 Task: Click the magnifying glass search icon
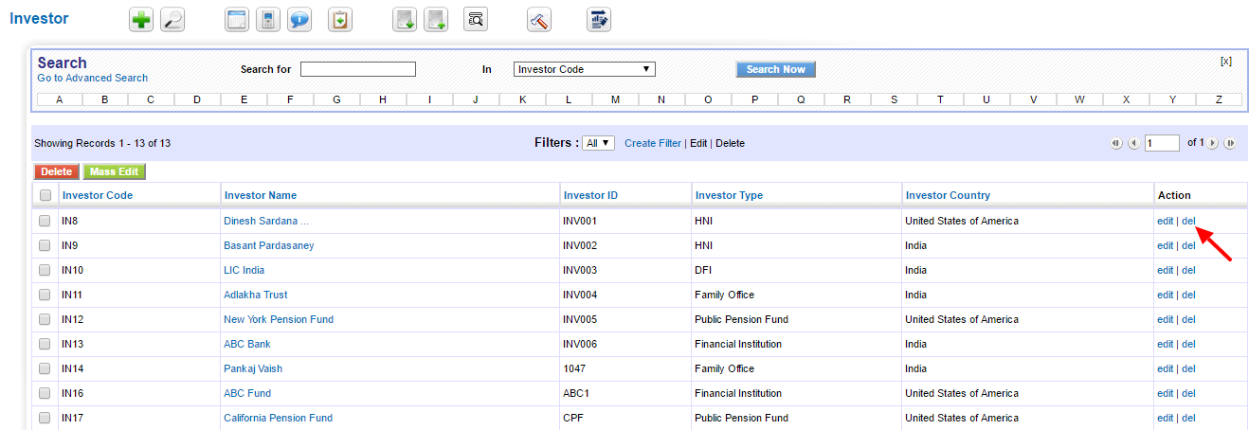click(172, 20)
